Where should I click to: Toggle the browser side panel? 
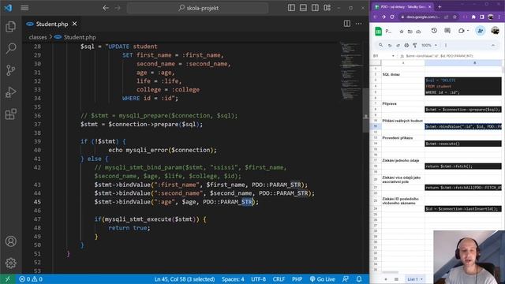point(482,17)
